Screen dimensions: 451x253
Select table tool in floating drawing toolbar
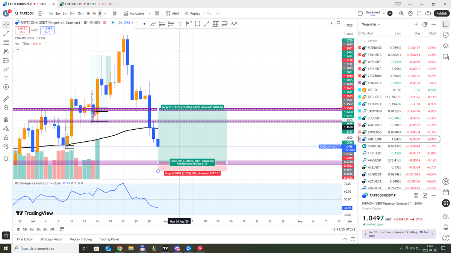click(x=216, y=24)
